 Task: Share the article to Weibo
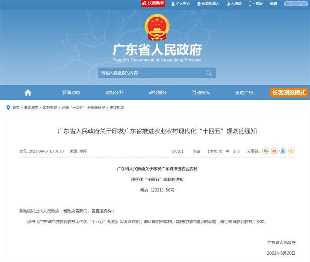(274, 151)
